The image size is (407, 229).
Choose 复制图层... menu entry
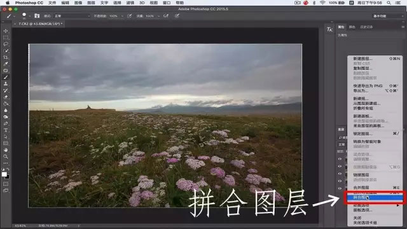click(375, 68)
